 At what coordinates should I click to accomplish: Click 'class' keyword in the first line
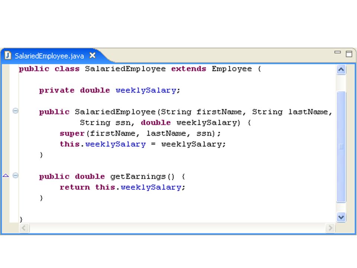coord(67,69)
